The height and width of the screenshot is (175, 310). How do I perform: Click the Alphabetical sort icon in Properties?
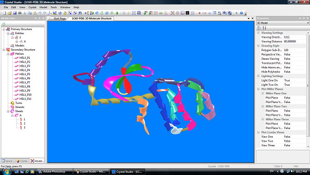[264, 28]
